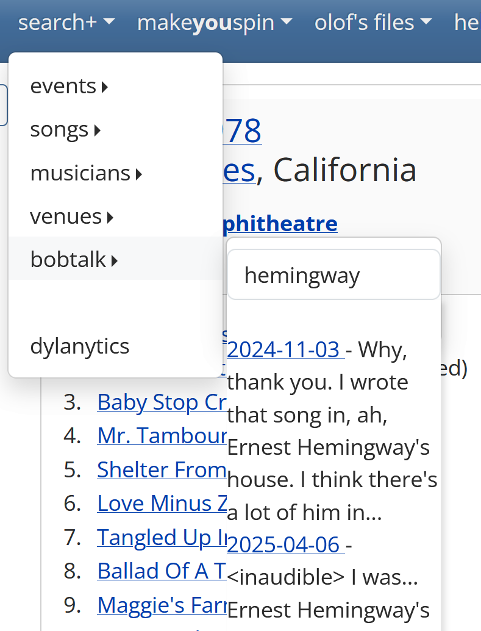Open the Shelter From song link
481x631 pixels.
pyautogui.click(x=162, y=469)
